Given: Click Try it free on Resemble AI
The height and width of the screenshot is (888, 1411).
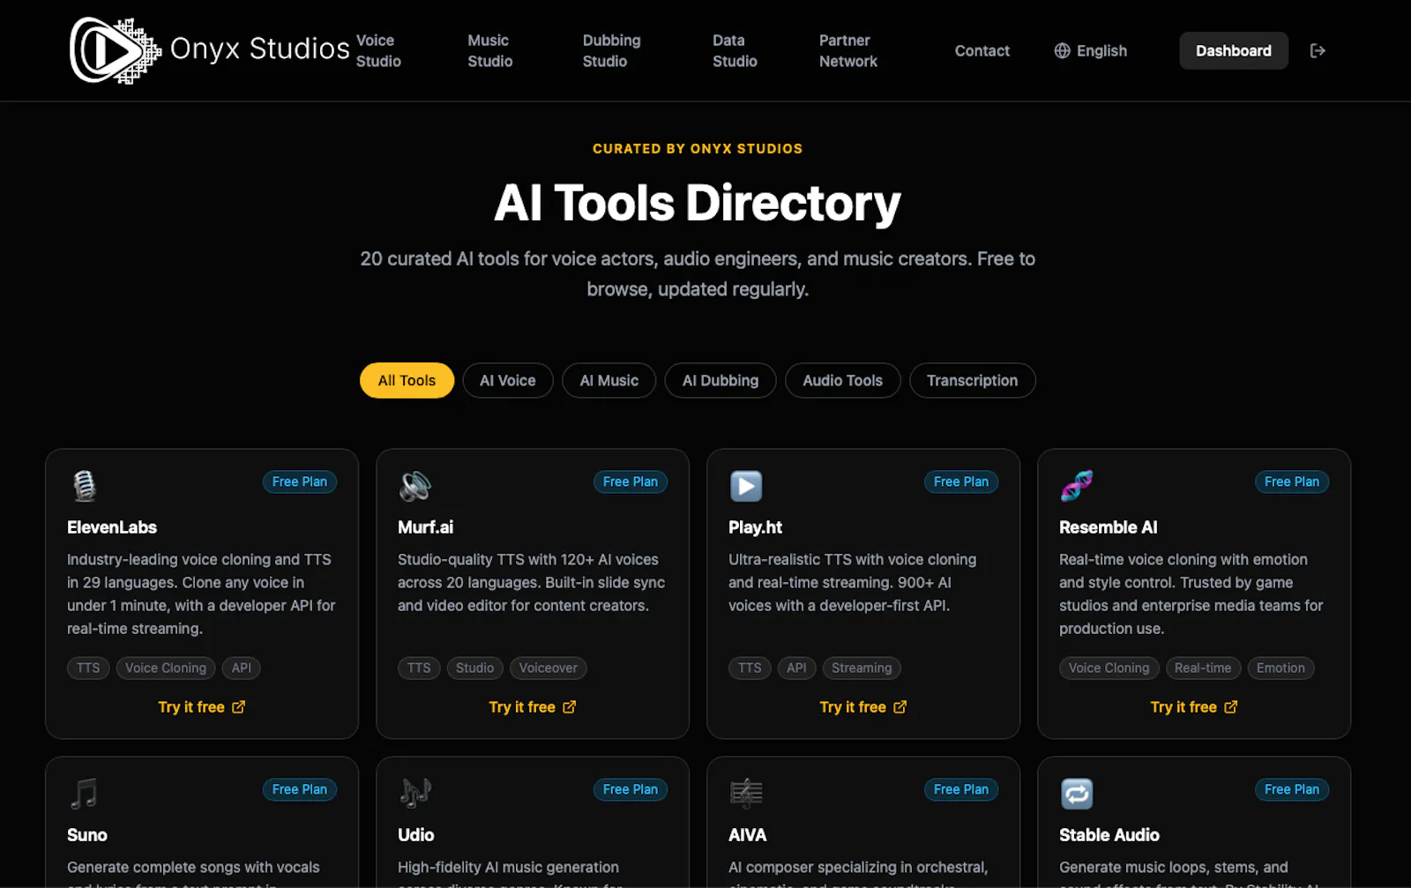Looking at the screenshot, I should (x=1193, y=707).
